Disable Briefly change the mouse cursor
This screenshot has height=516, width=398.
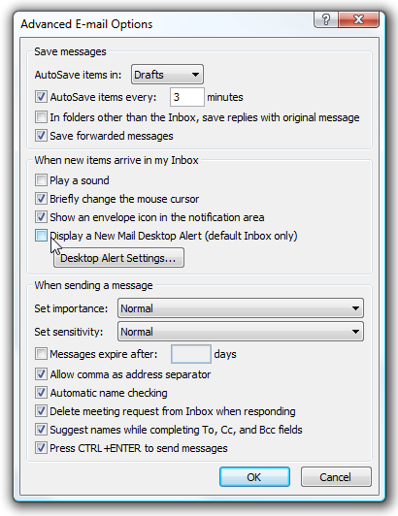[x=41, y=199]
